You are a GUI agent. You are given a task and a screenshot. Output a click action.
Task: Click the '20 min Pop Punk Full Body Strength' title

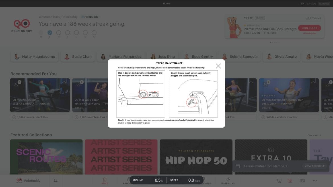[270, 29]
